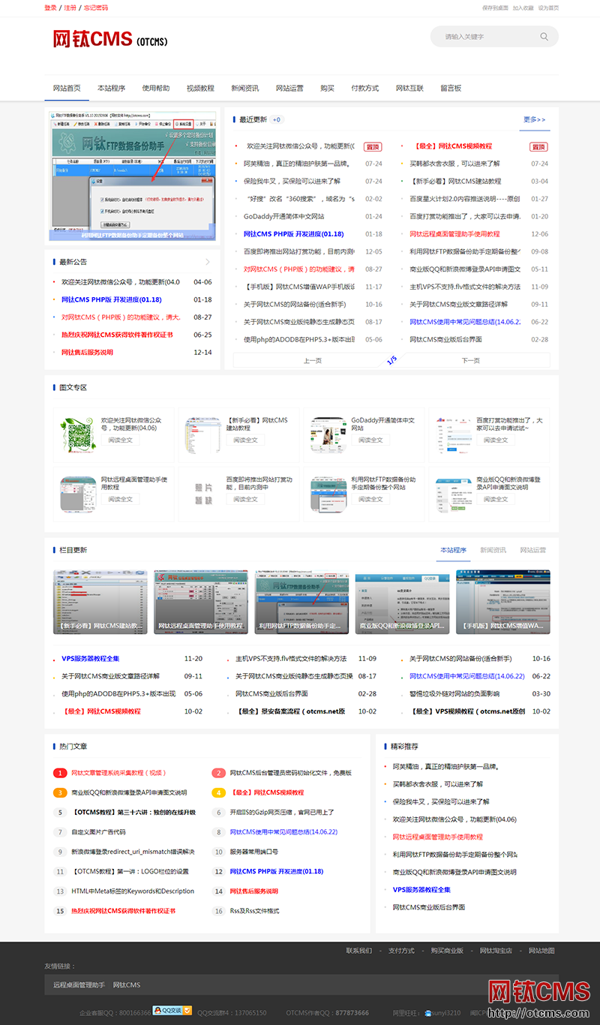Open GoDaddy开通简体中文网站 in 最近更新 list
Screen dimensions: 600x1025
(284, 216)
